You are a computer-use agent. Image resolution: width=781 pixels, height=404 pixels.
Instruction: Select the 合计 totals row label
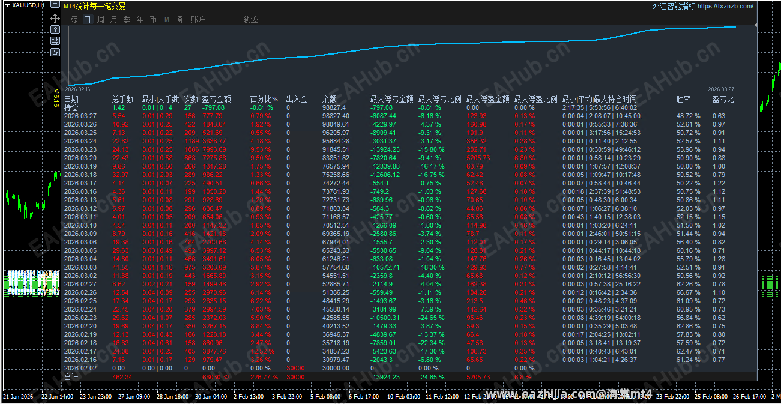point(71,377)
